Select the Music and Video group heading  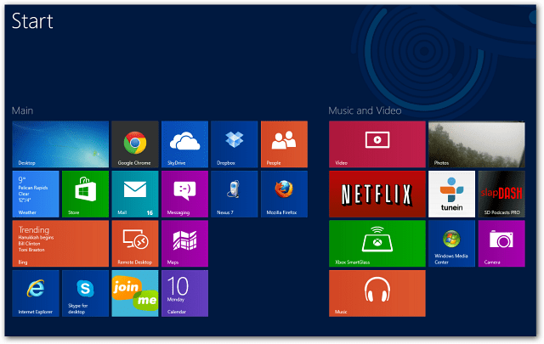[365, 110]
